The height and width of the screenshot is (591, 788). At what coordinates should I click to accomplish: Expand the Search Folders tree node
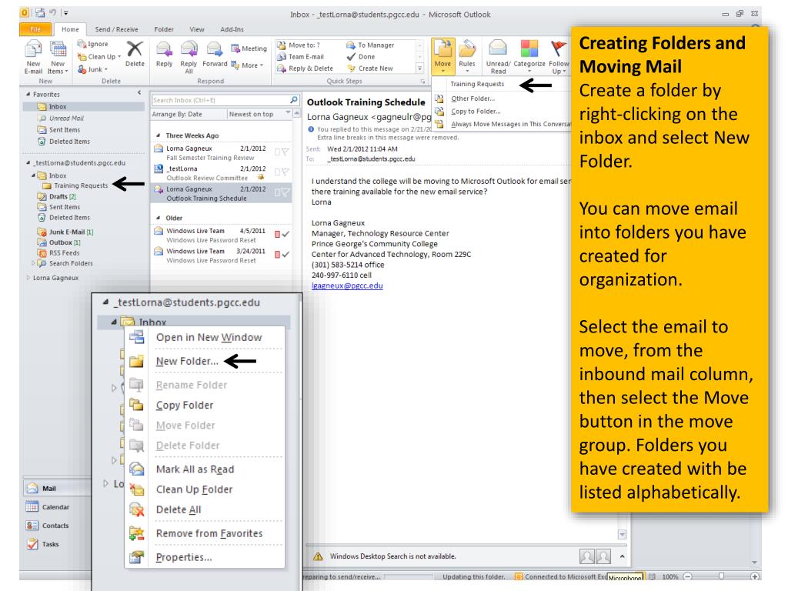point(33,263)
